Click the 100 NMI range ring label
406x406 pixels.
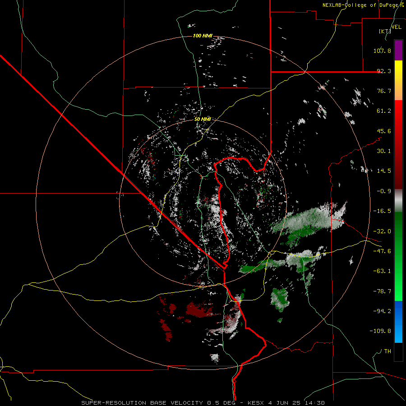point(203,36)
